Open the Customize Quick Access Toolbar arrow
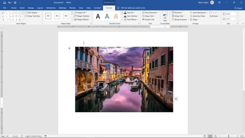This screenshot has width=245, height=138. point(20,3)
